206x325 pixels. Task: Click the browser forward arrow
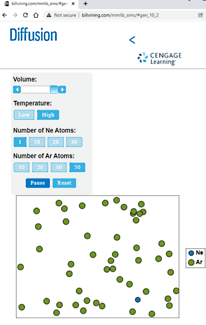[15, 15]
